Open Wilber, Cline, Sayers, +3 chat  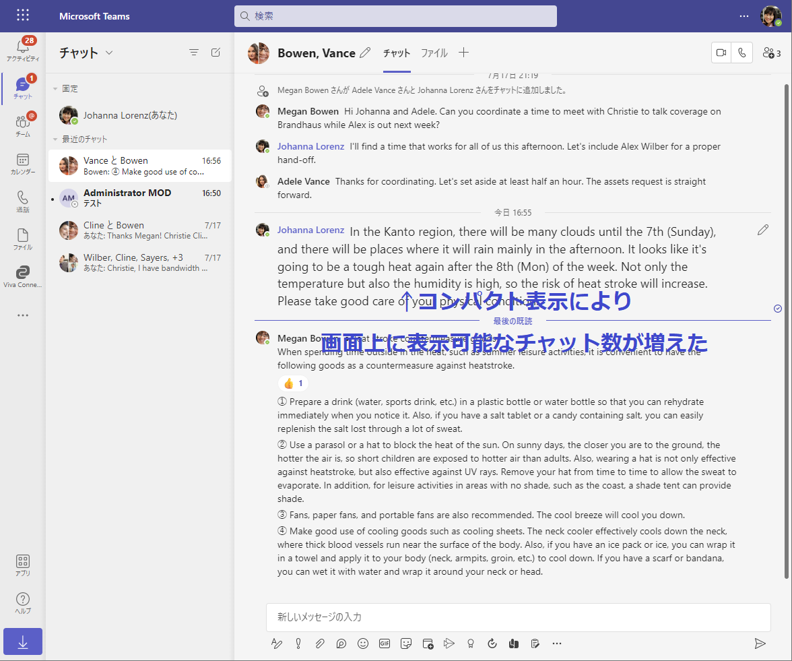(140, 263)
